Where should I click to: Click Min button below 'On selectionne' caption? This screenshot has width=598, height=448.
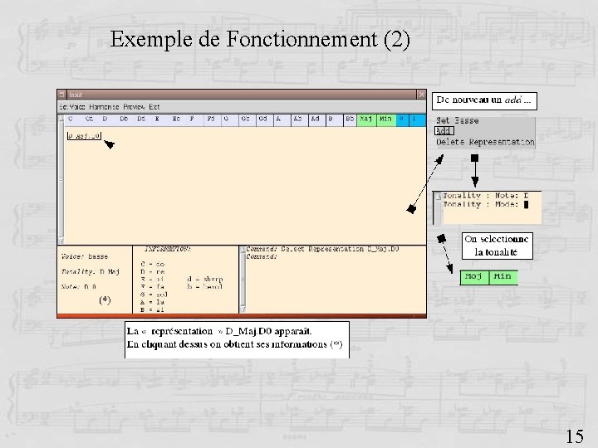503,277
